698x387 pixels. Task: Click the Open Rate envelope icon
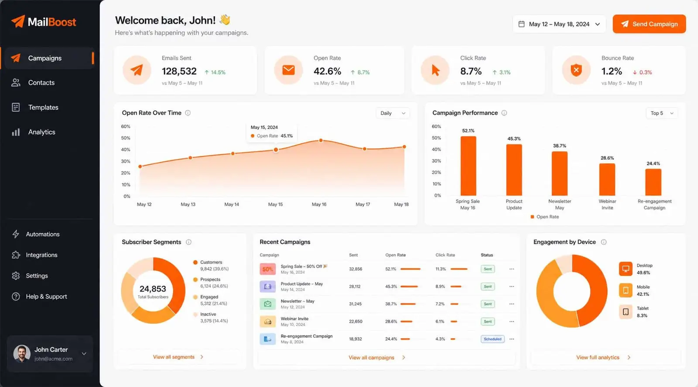click(x=288, y=70)
